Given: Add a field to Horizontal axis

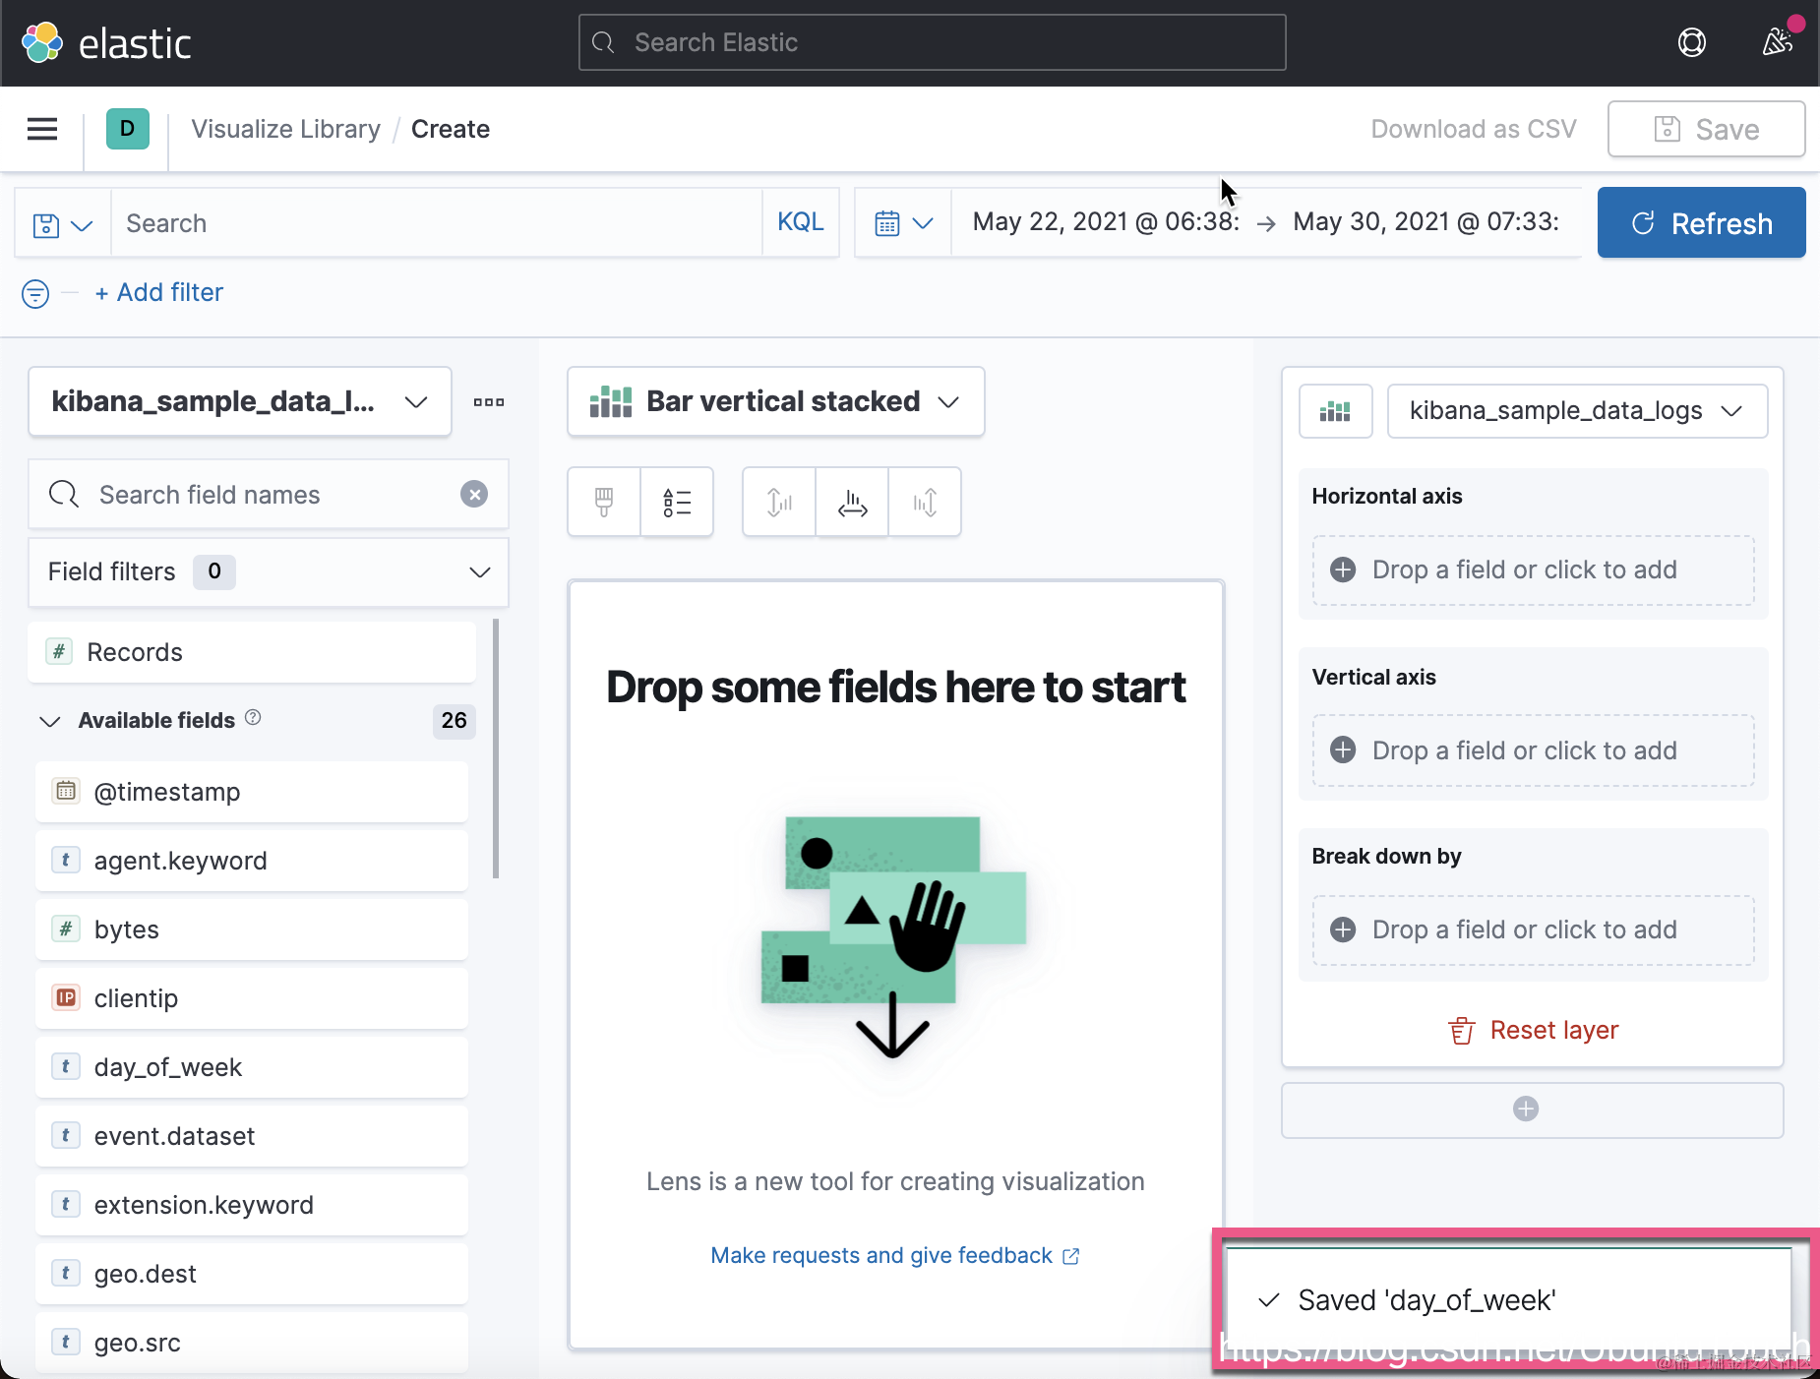Looking at the screenshot, I should [1533, 570].
